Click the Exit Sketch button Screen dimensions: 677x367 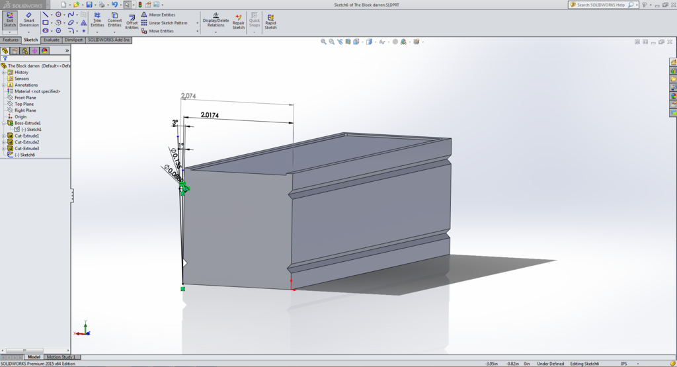point(9,20)
